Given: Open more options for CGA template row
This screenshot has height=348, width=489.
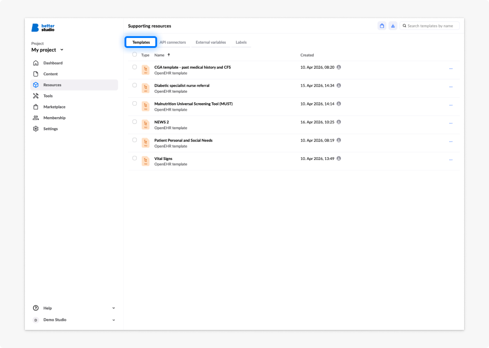Looking at the screenshot, I should (451, 69).
